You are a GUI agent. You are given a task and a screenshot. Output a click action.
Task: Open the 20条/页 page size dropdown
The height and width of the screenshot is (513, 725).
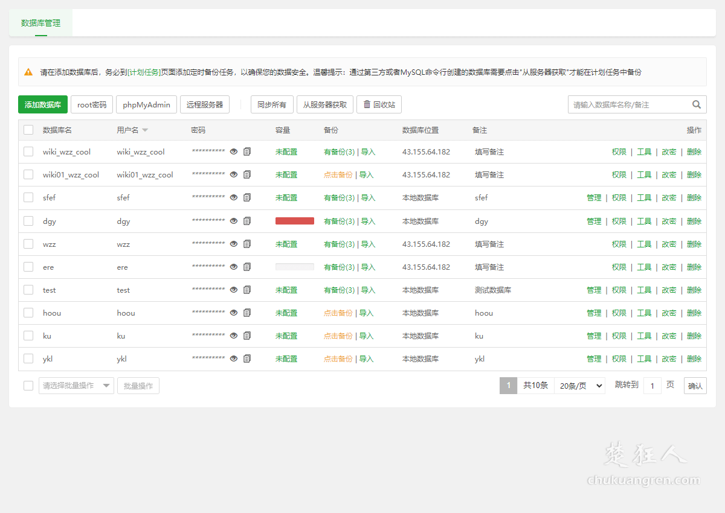click(x=579, y=386)
